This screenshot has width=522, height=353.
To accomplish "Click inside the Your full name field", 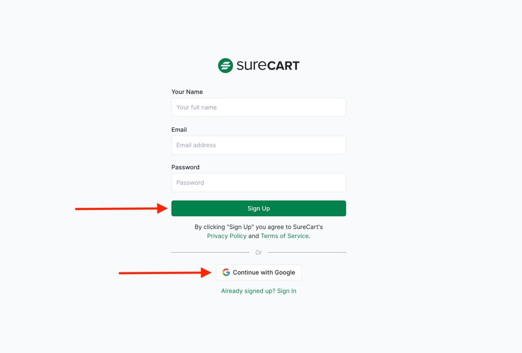I will tap(258, 107).
